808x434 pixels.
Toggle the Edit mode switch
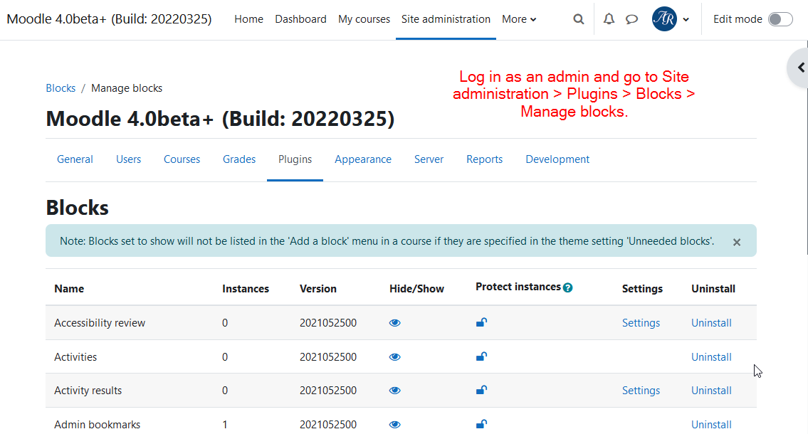click(x=780, y=19)
